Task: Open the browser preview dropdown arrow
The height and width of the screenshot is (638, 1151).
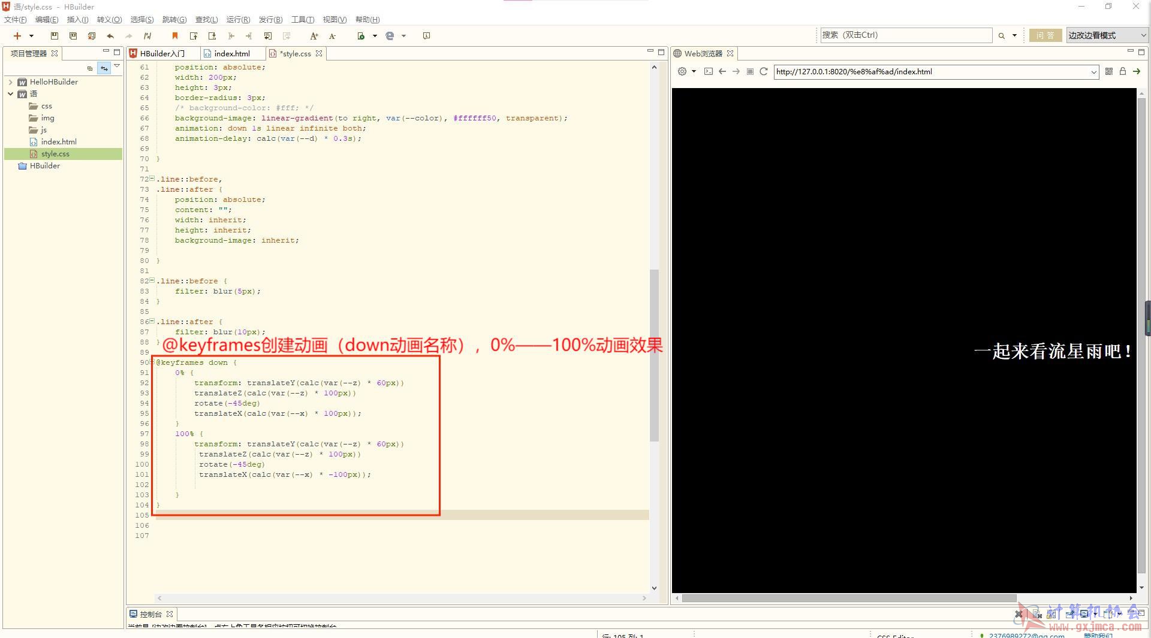Action: 403,36
